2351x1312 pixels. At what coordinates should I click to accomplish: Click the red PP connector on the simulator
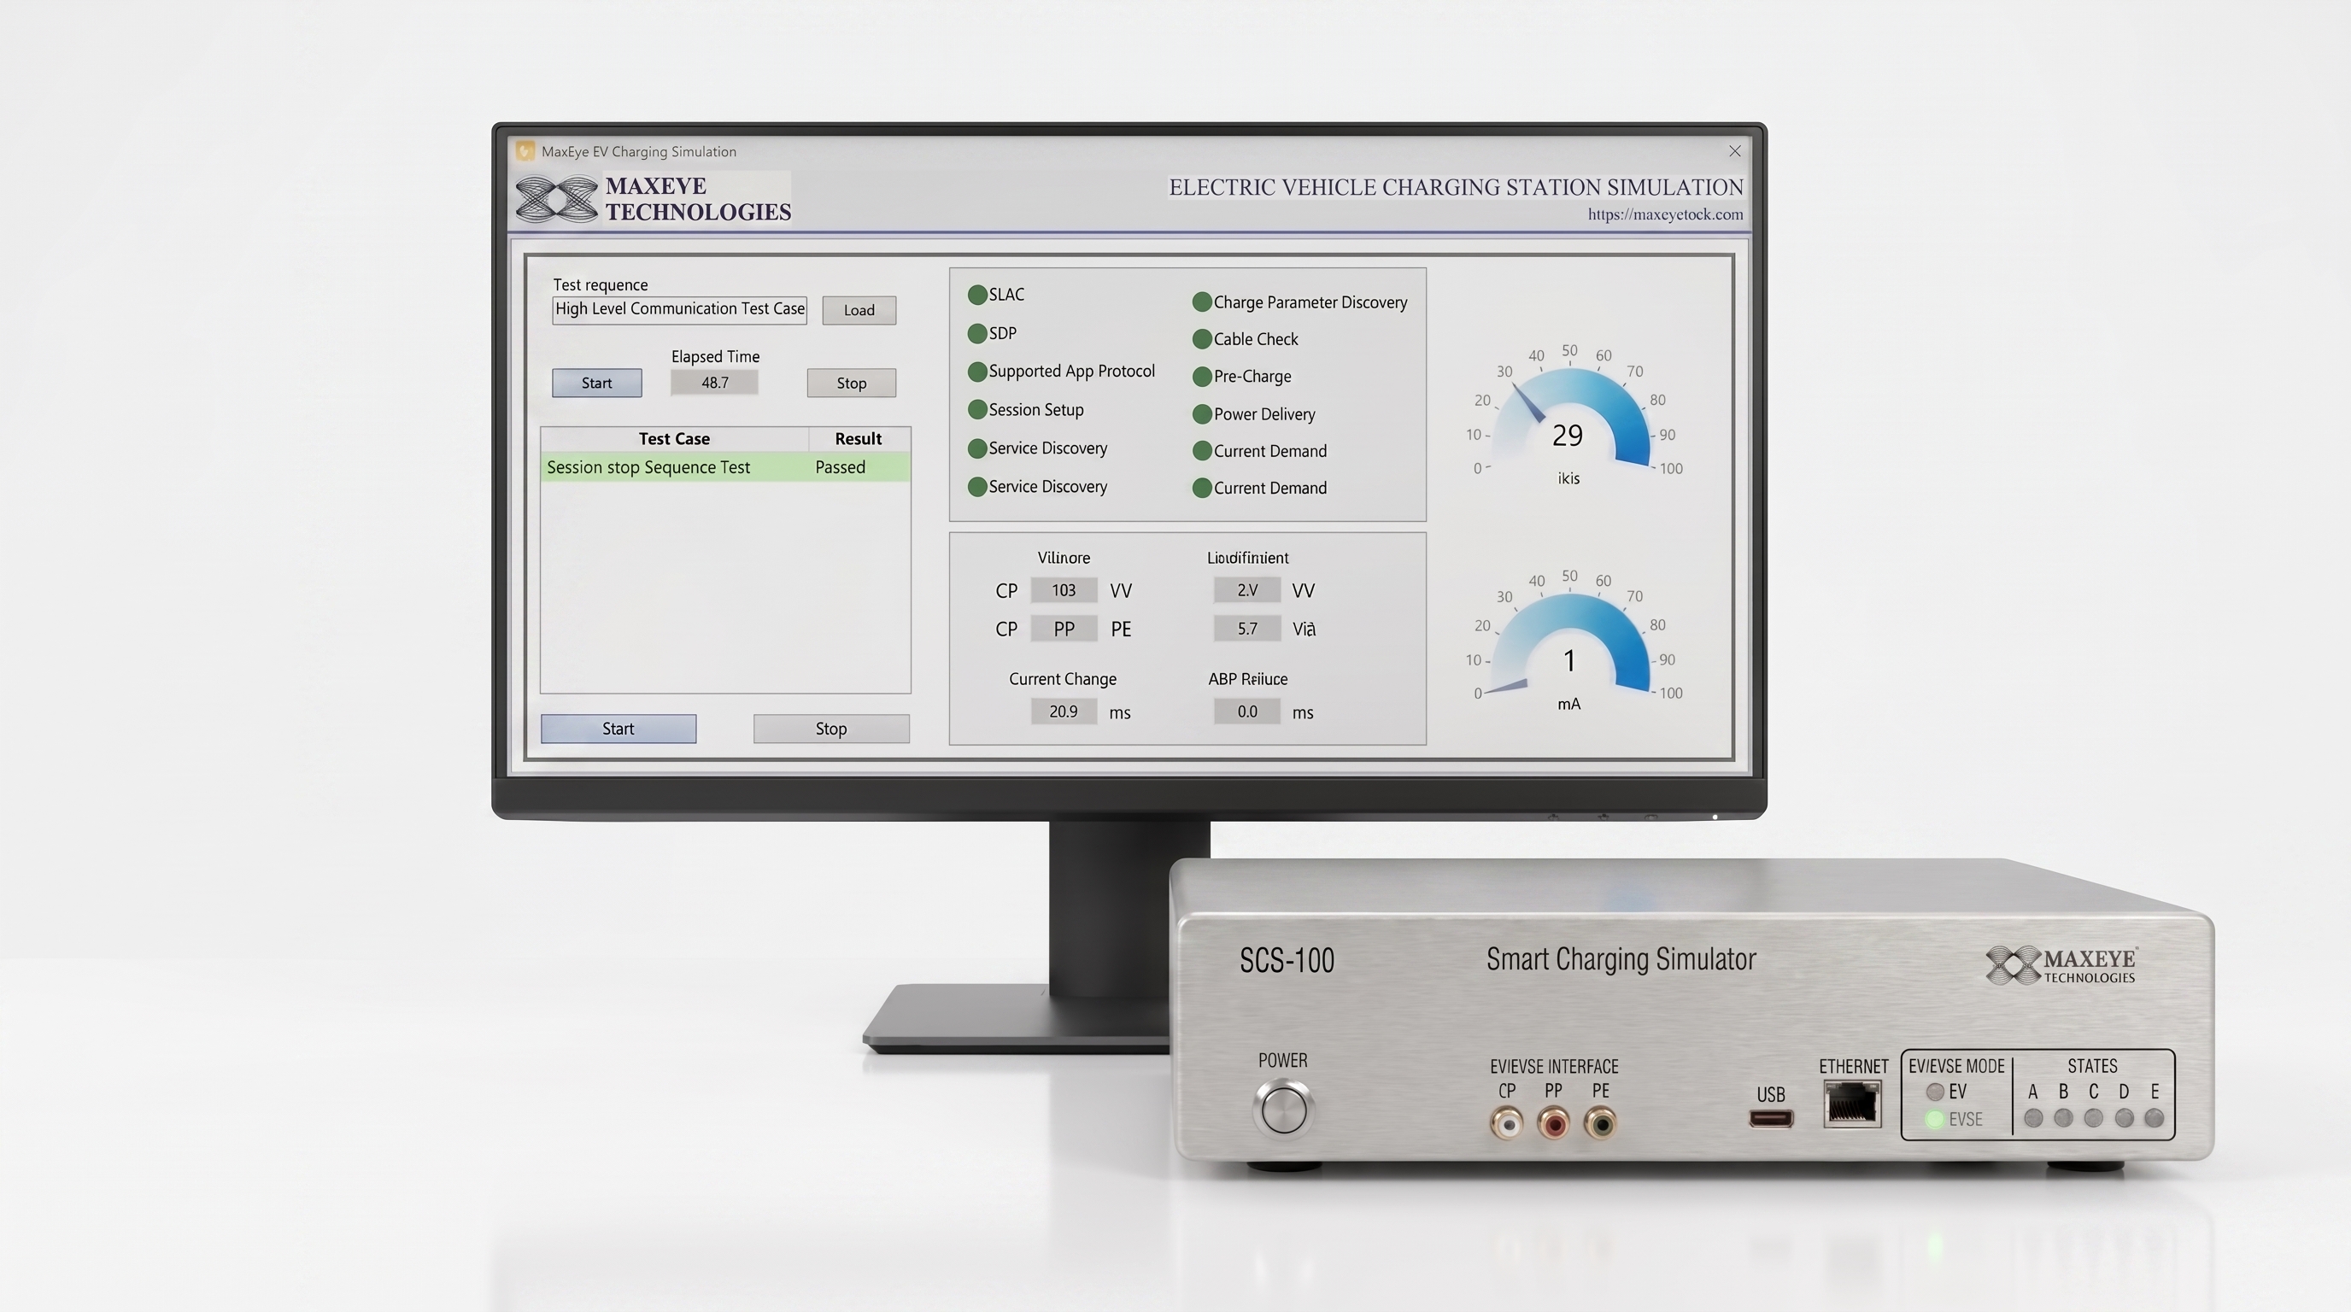[x=1553, y=1123]
